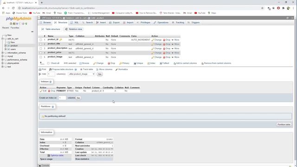The height and width of the screenshot is (167, 297).
Task: Switch to Relation view
Action: click(x=73, y=29)
